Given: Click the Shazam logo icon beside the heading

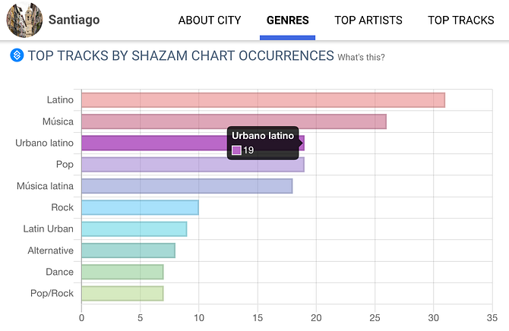Looking at the screenshot, I should (x=17, y=55).
